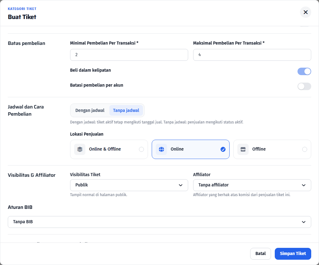
Task: Click the Visibilitas & Affiliator section heading
Action: click(x=31, y=175)
